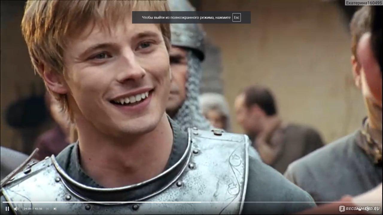Click the current time 24:08

pos(28,209)
